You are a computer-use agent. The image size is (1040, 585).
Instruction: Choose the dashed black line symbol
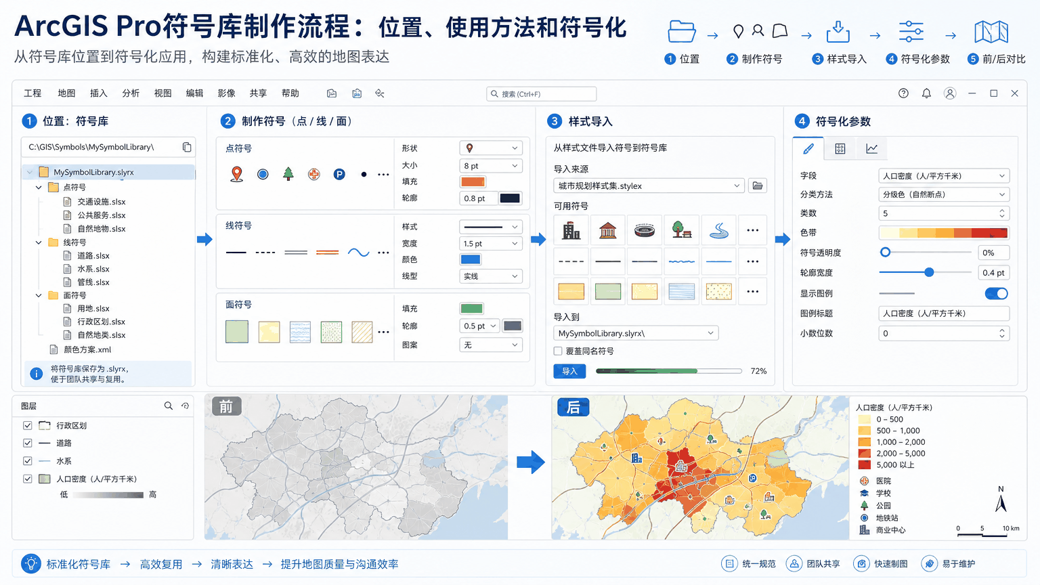[x=265, y=253]
